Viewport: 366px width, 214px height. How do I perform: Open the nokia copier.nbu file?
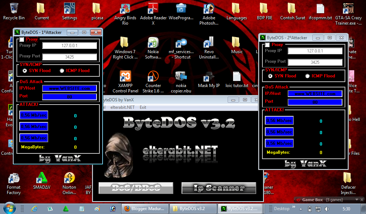click(181, 82)
